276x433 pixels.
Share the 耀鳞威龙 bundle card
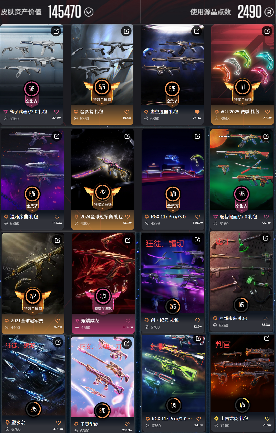(128, 240)
